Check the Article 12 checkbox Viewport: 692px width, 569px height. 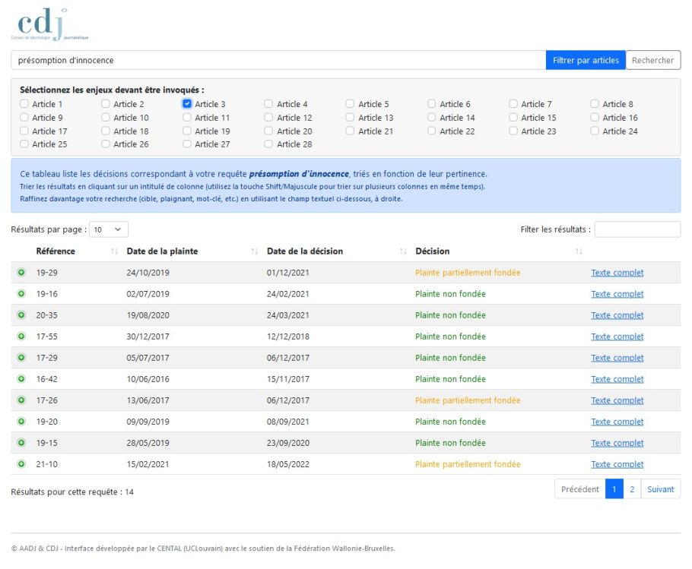pyautogui.click(x=268, y=117)
